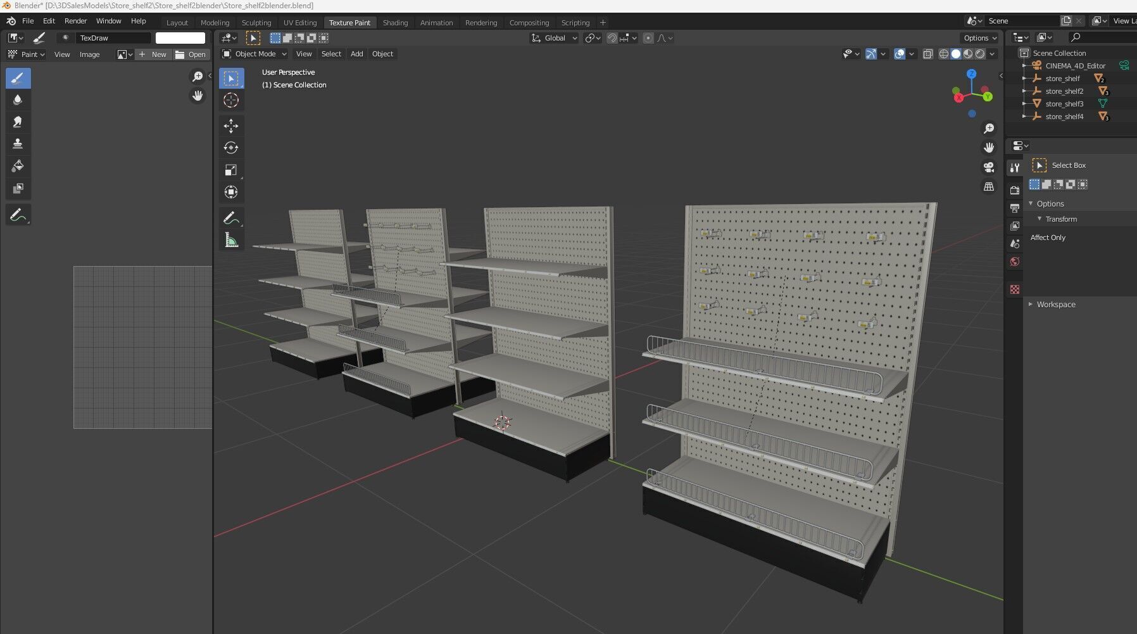The image size is (1137, 634).
Task: Open the Active Tool properties tab
Action: pos(1015,168)
